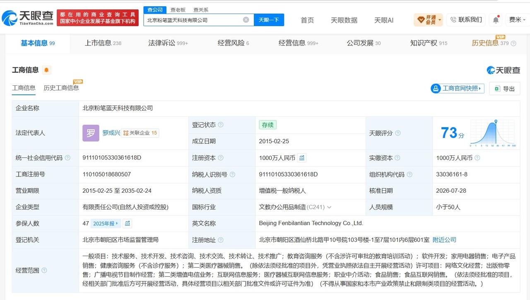Click English name Beijing Fenbilantian Technology

311,223
